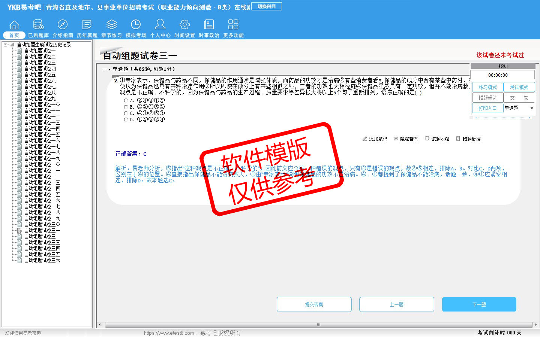Collapse the 自动组题生成试卷历史记录 tree root
Image resolution: width=540 pixels, height=337 pixels.
[x=6, y=45]
